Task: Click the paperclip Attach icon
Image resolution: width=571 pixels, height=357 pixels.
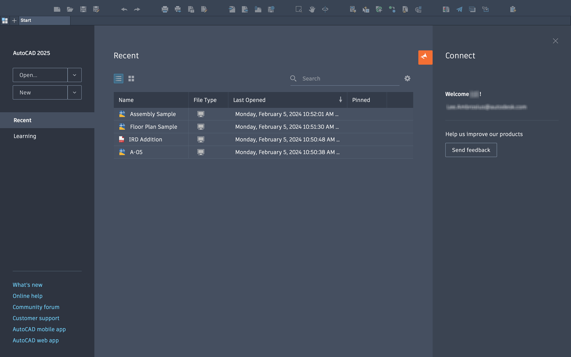Action: click(x=258, y=9)
